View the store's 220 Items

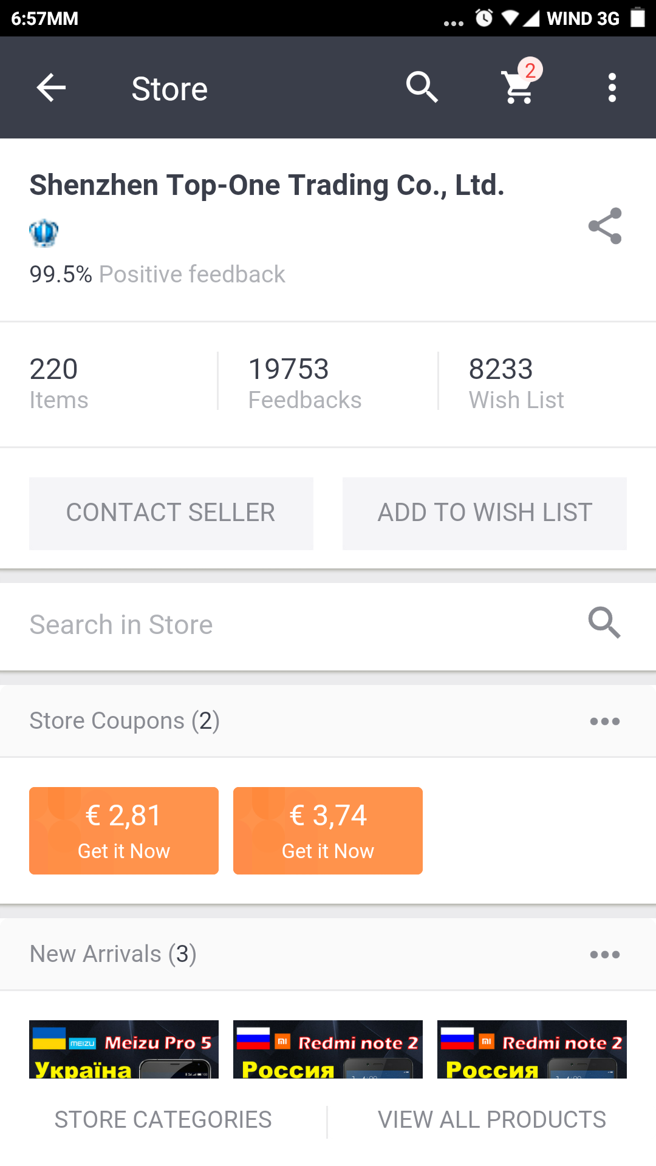(59, 383)
